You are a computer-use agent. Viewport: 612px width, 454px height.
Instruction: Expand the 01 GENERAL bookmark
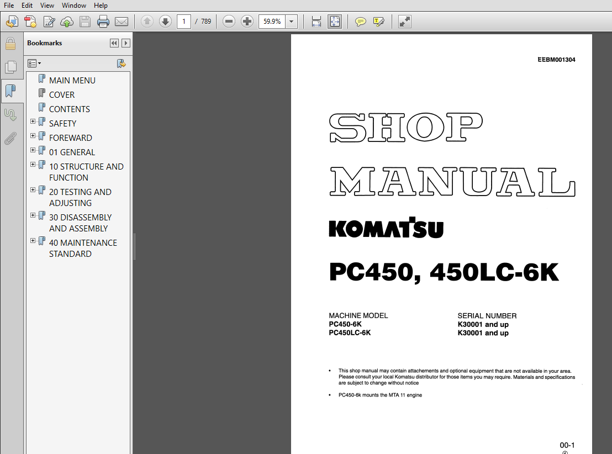click(33, 151)
